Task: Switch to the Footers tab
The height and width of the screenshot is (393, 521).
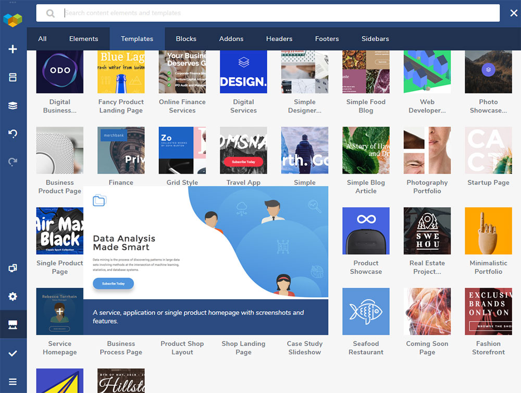Action: tap(327, 39)
